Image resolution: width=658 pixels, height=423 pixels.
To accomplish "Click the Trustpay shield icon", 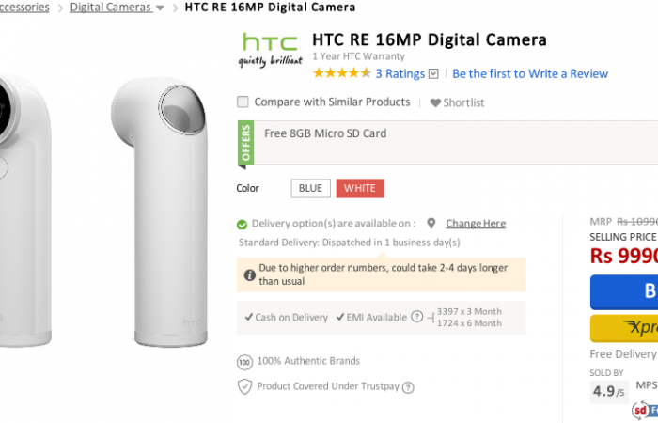I will coord(244,386).
